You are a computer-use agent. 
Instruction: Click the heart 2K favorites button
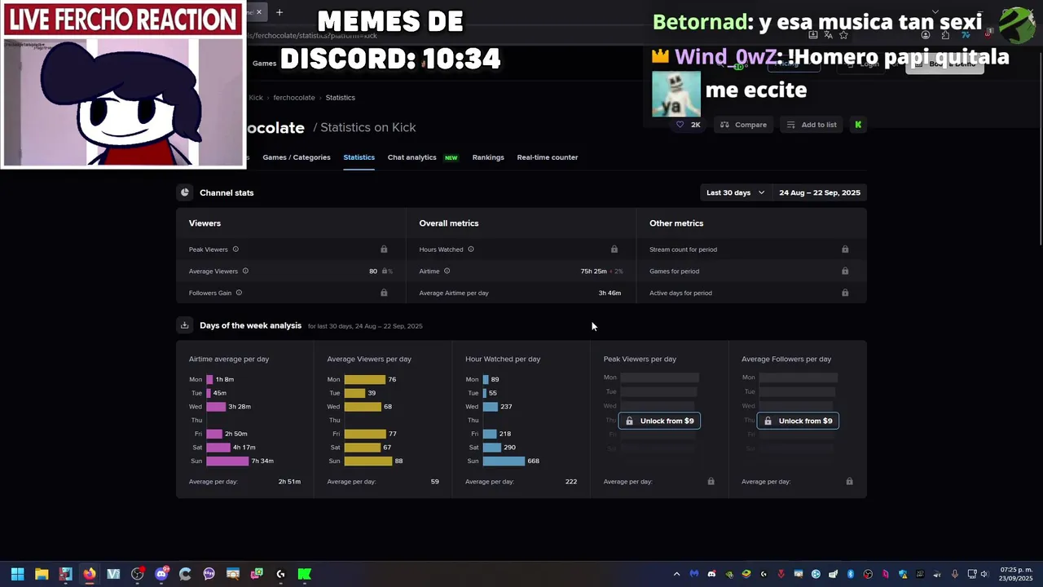tap(688, 125)
